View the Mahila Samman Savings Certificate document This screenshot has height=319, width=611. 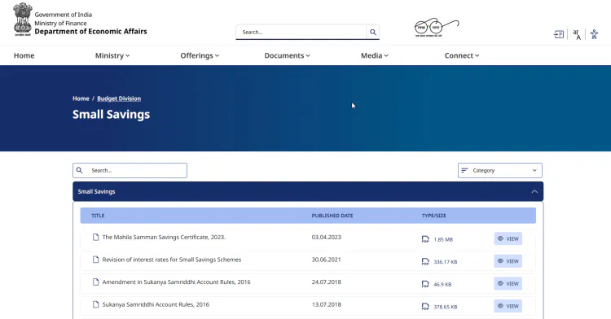pyautogui.click(x=508, y=239)
